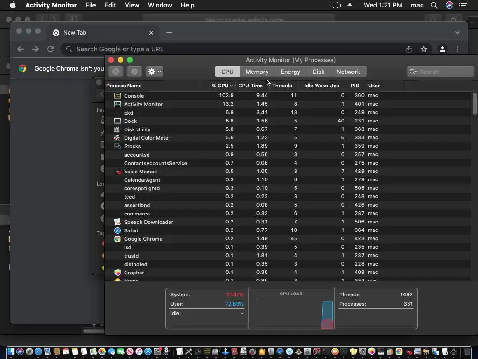
Task: Select the Safari process icon in list
Action: [117, 230]
